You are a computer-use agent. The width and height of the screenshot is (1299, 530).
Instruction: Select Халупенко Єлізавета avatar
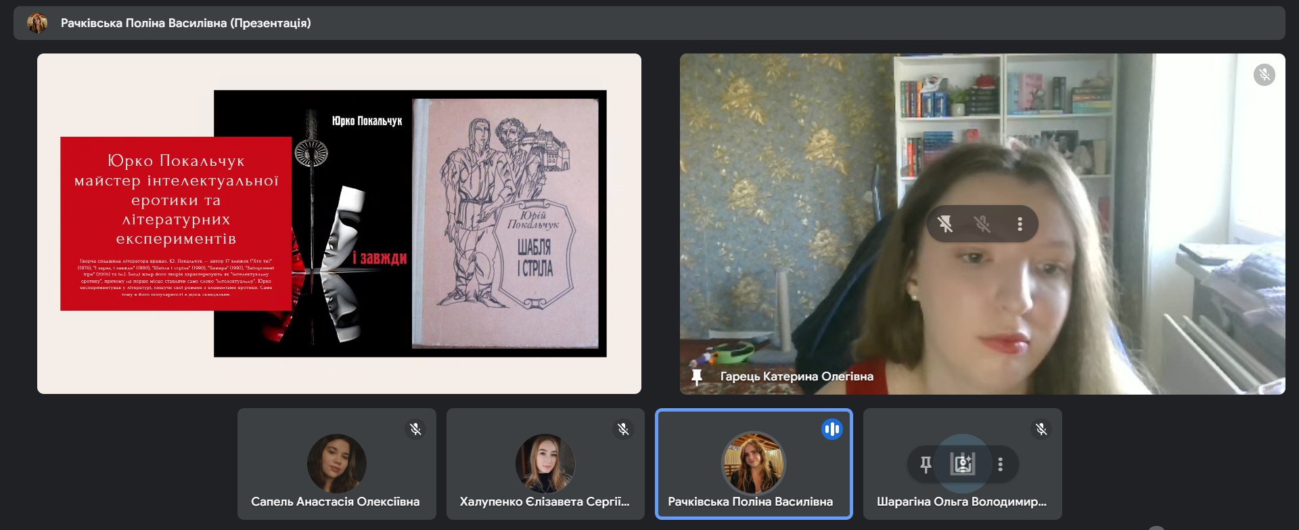pos(545,464)
